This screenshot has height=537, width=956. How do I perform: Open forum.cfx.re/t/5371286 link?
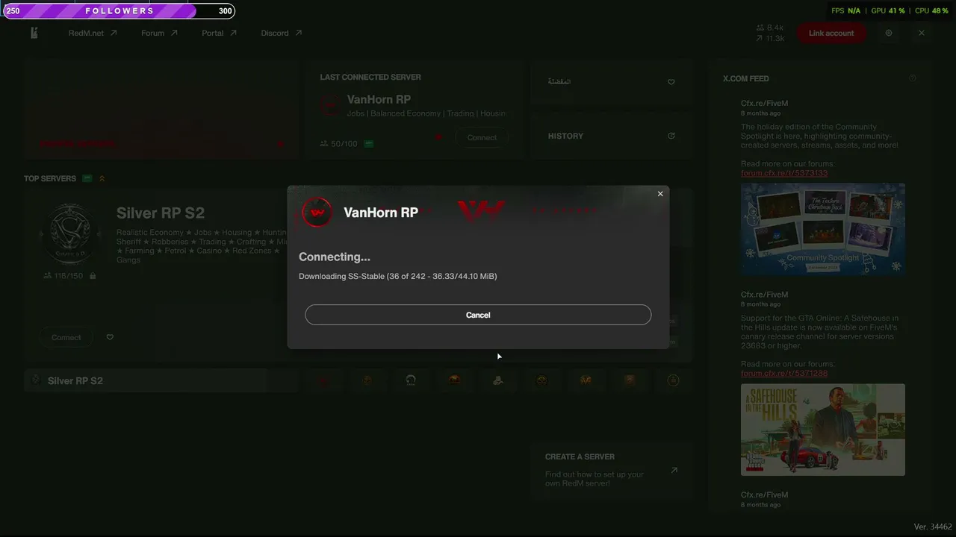[784, 373]
